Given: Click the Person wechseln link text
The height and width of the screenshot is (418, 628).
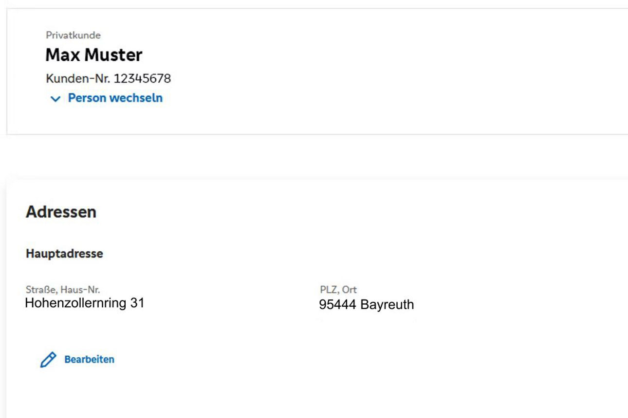Looking at the screenshot, I should [x=115, y=98].
